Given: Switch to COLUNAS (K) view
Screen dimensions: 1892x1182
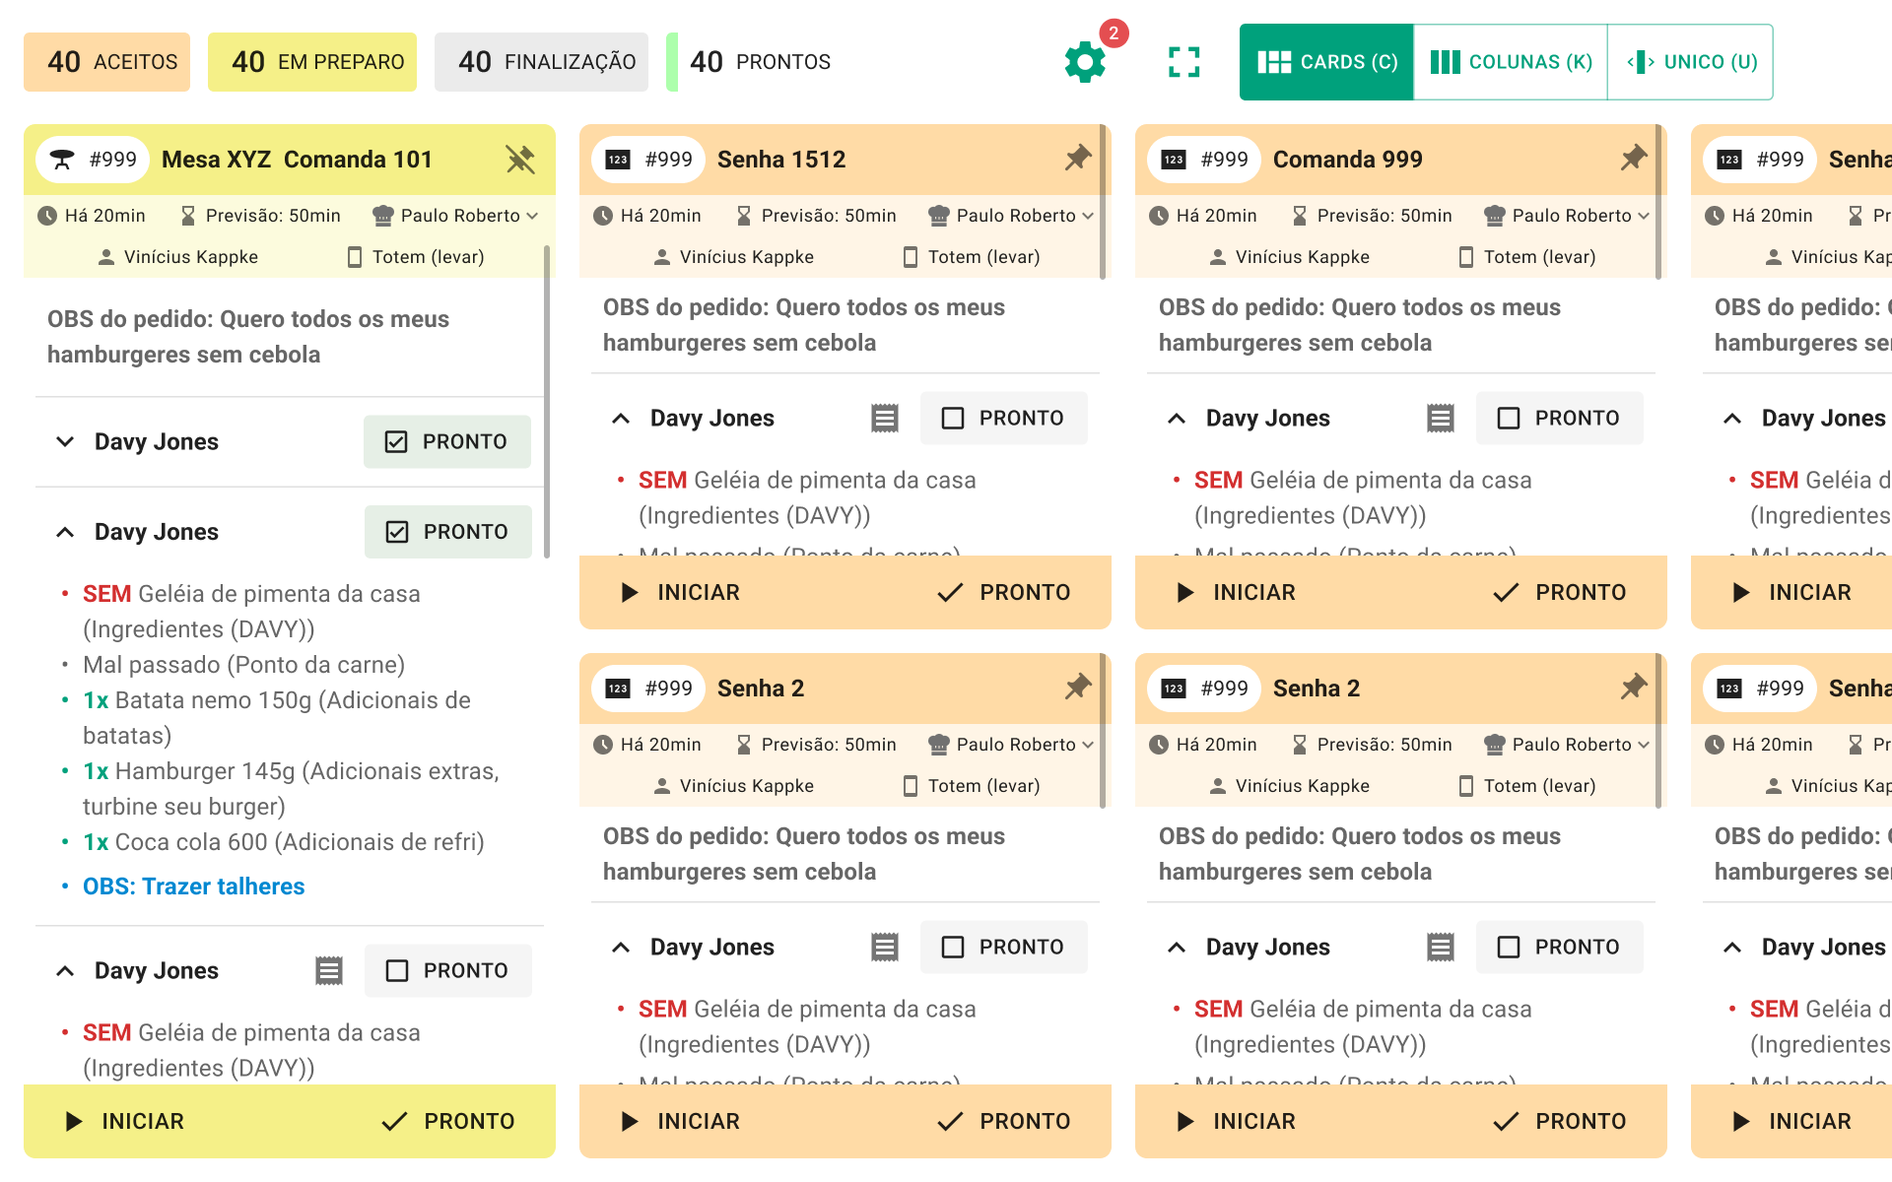Looking at the screenshot, I should click(x=1511, y=62).
